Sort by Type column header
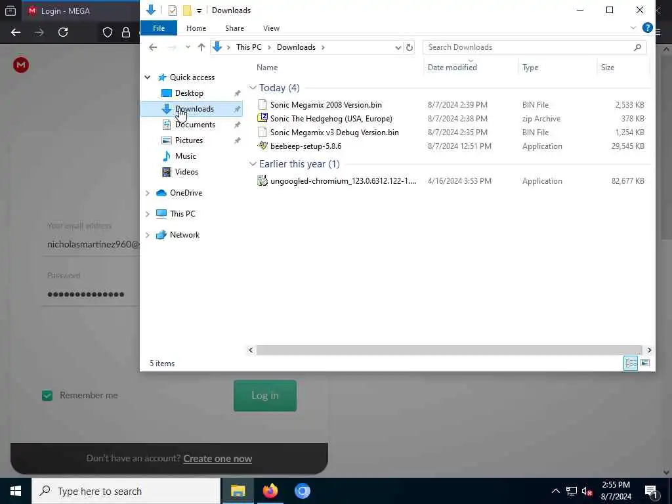The width and height of the screenshot is (672, 504). [x=530, y=68]
